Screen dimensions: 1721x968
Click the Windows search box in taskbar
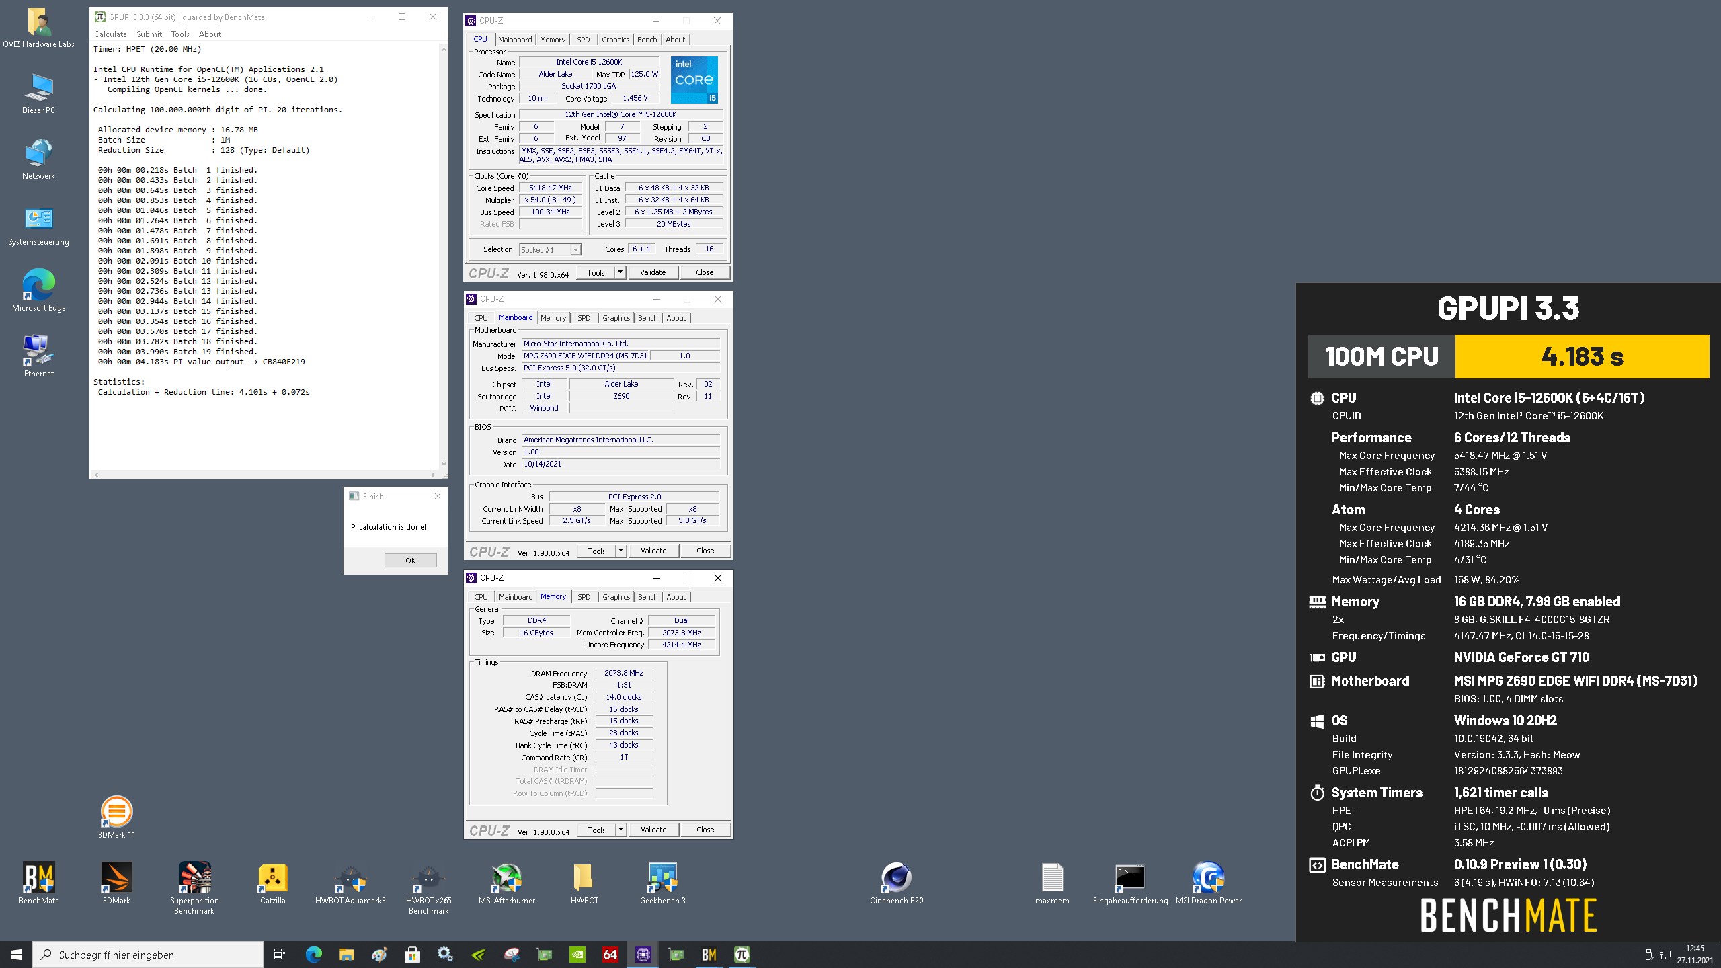click(148, 955)
